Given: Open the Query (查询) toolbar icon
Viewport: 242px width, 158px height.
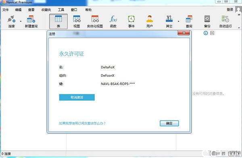Looking at the screenshot, I should 189,21.
